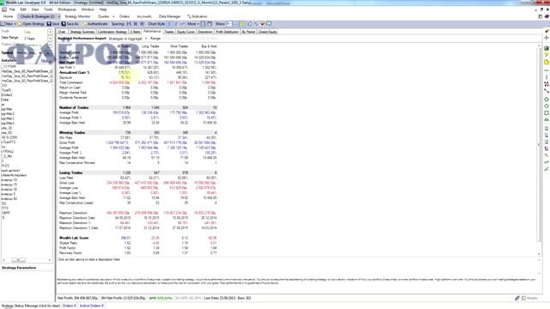Screen dimensions: 550x309
Task: Select the Profit Distribution tab
Action: tap(227, 32)
